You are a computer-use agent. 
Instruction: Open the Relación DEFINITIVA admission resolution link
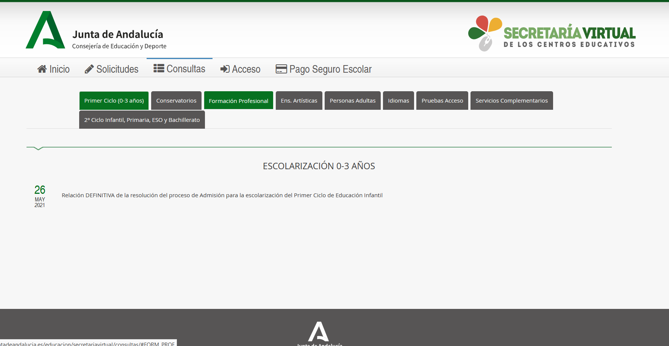222,195
